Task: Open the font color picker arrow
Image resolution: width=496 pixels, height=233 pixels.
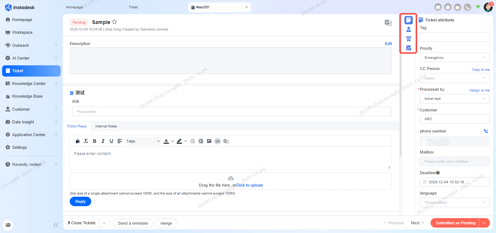Action: [x=173, y=141]
